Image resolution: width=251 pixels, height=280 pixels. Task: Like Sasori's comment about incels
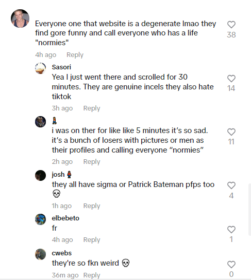[231, 79]
